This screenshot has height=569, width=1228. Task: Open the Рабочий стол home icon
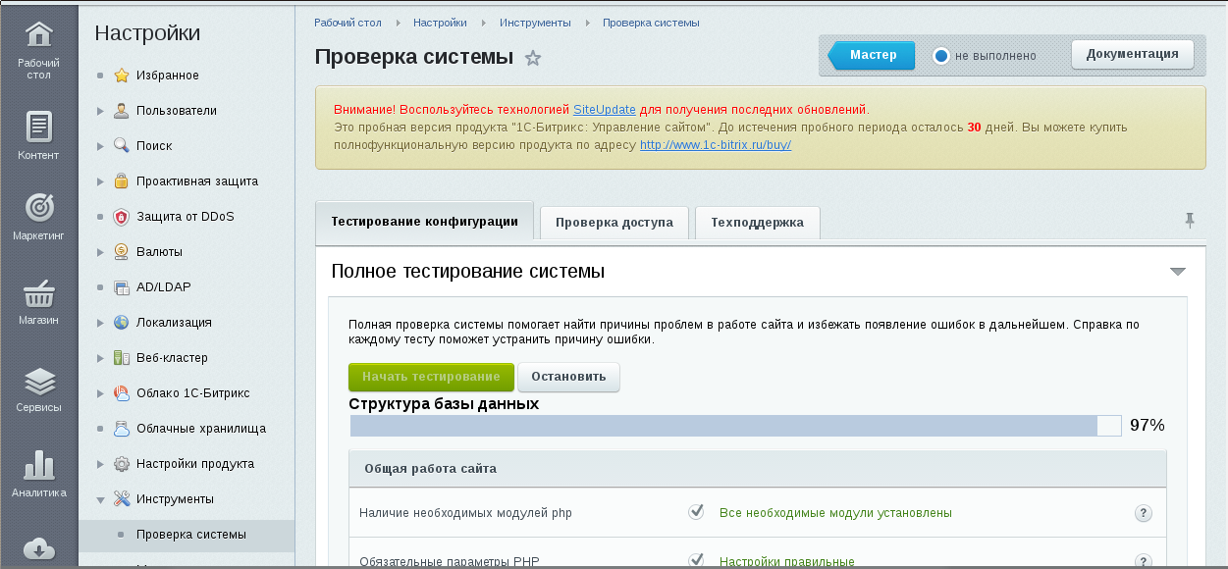pos(38,38)
